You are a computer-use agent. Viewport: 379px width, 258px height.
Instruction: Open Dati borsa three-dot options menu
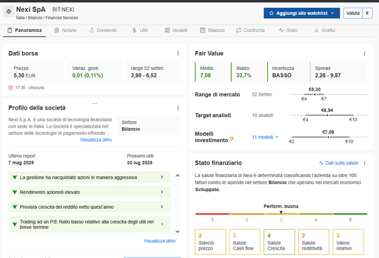tap(178, 53)
